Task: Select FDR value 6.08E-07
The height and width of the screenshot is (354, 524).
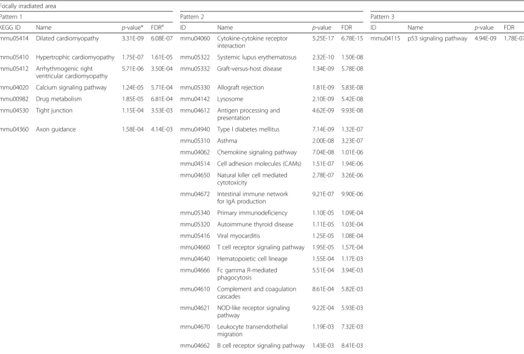Action: 162,38
